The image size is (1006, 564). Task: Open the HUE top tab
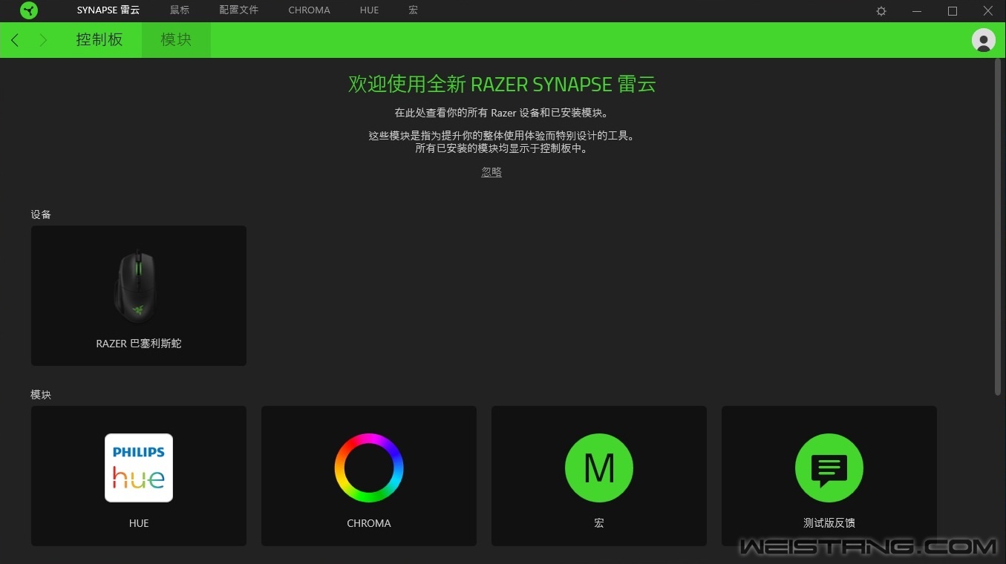click(369, 10)
